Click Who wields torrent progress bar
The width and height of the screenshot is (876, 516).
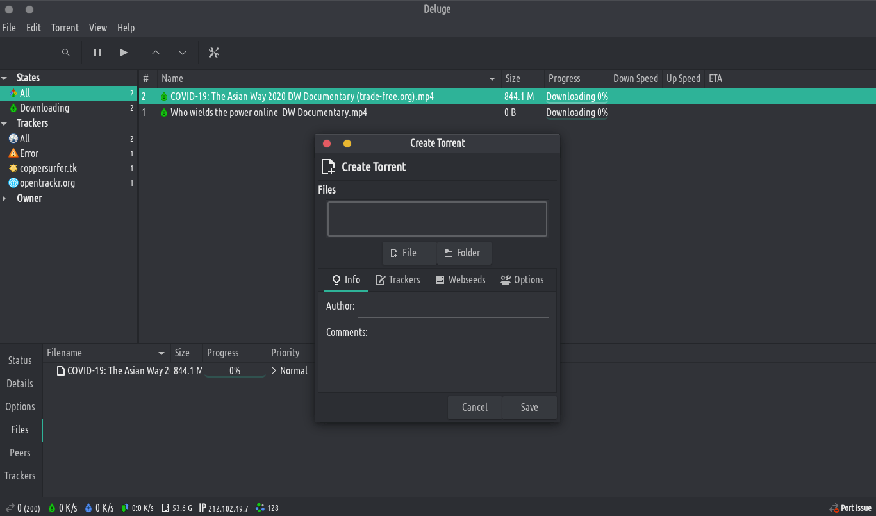[577, 113]
